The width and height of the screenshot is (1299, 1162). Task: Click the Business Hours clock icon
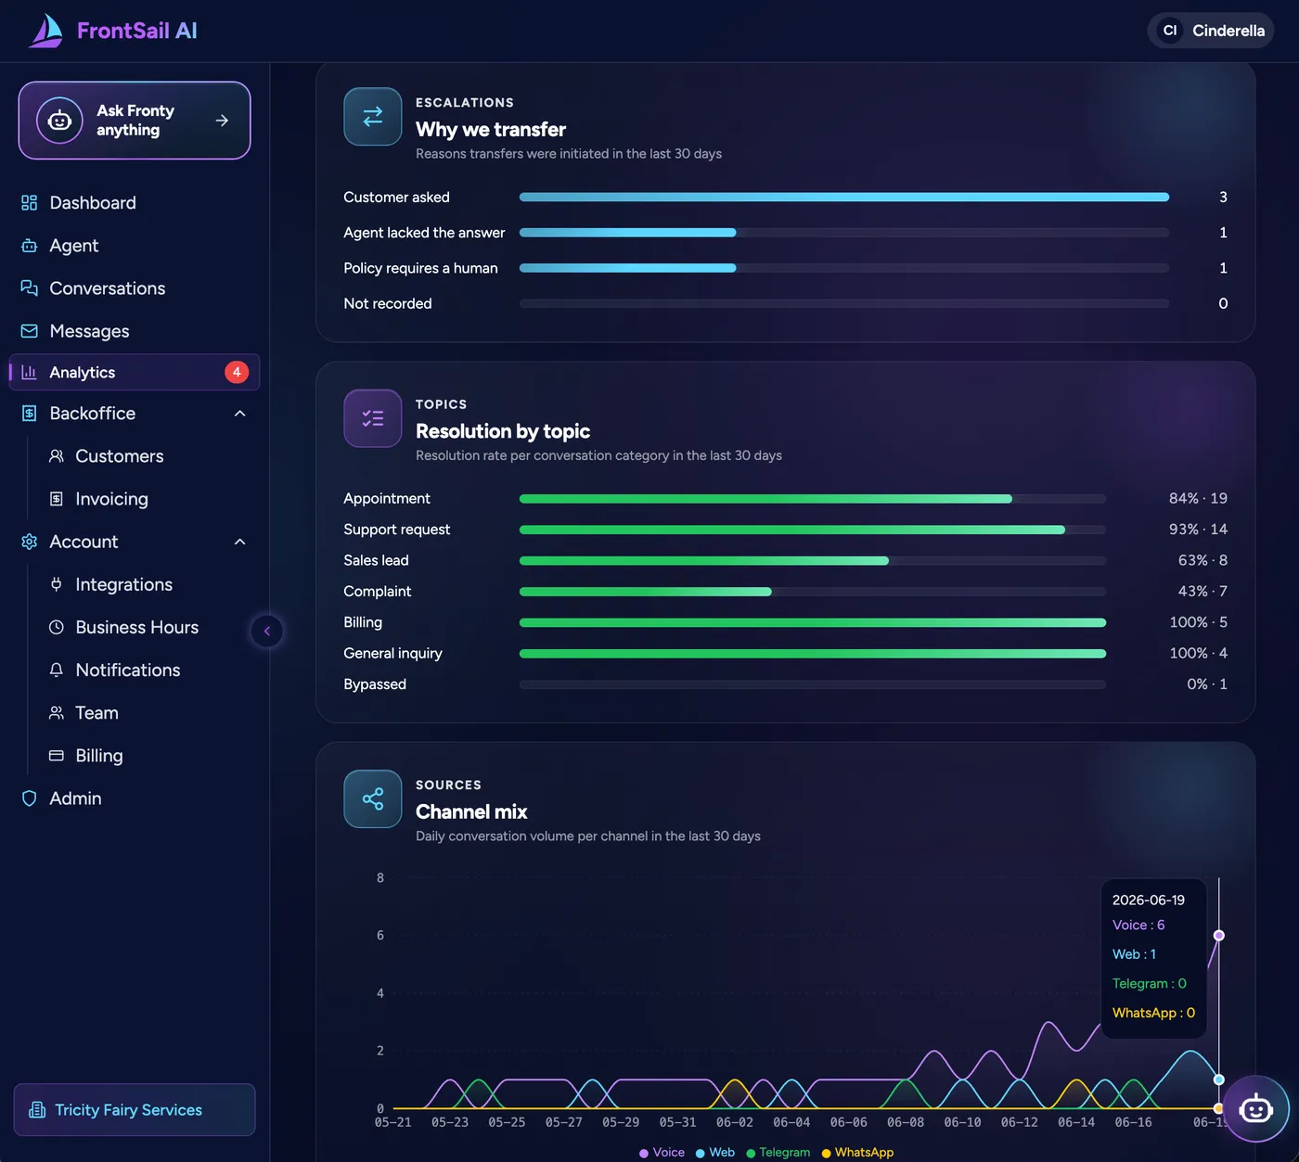57,627
